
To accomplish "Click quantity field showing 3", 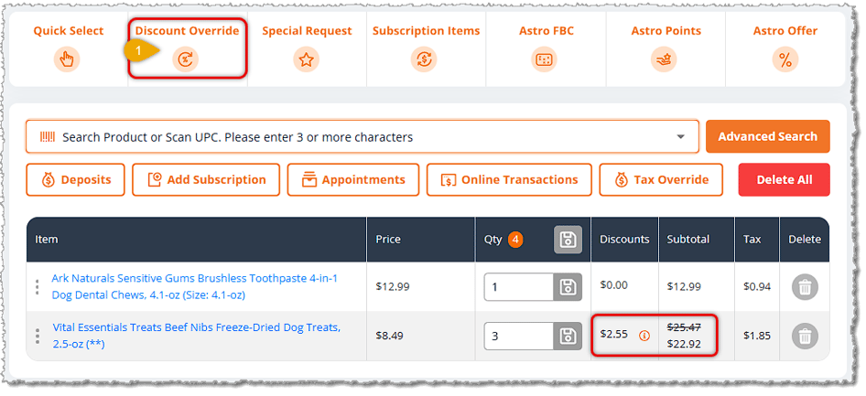I will [x=519, y=336].
